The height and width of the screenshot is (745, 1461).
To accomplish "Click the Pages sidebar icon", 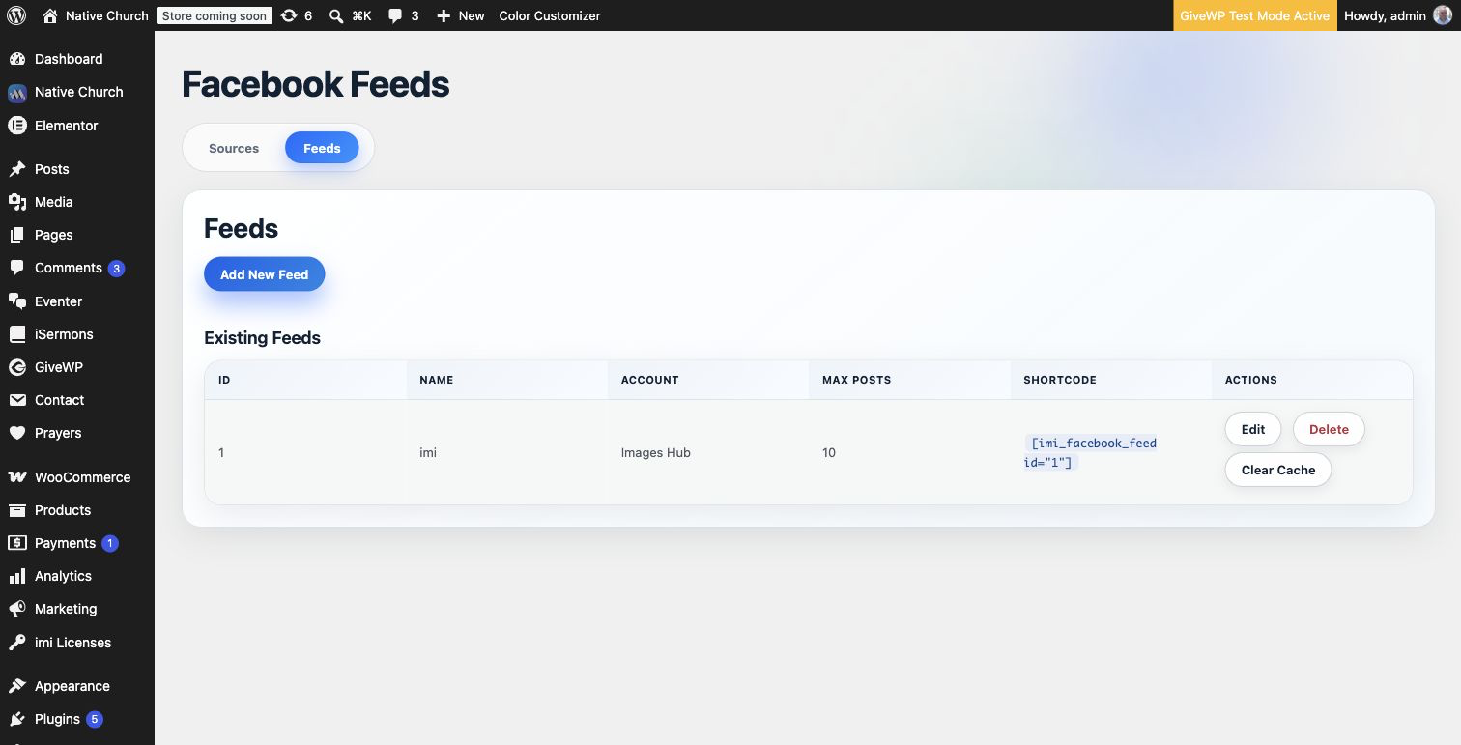I will 17,235.
